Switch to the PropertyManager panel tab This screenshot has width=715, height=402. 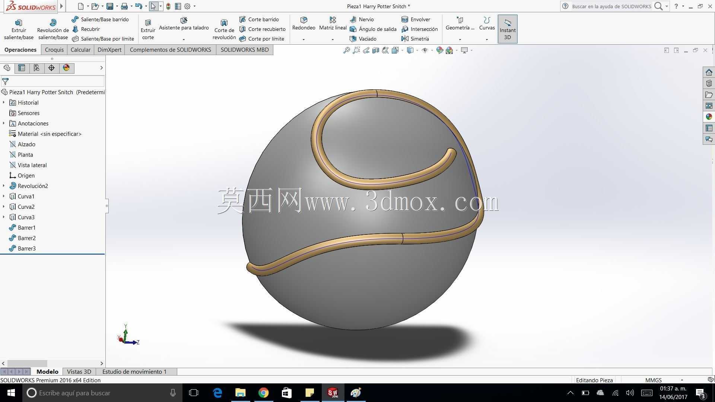pyautogui.click(x=22, y=68)
